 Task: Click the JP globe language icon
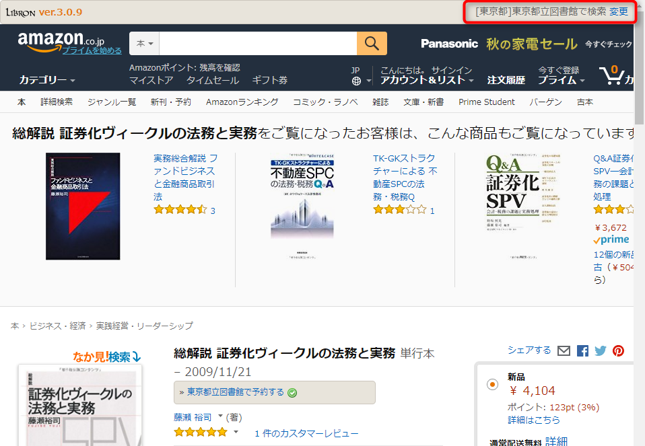(x=357, y=81)
